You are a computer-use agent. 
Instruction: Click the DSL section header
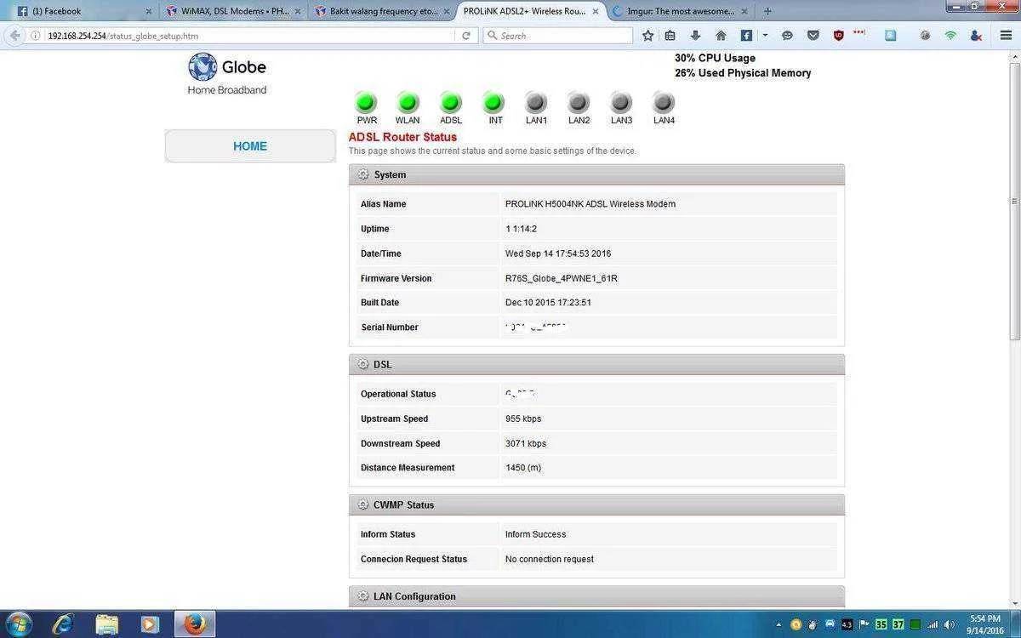[x=596, y=364]
